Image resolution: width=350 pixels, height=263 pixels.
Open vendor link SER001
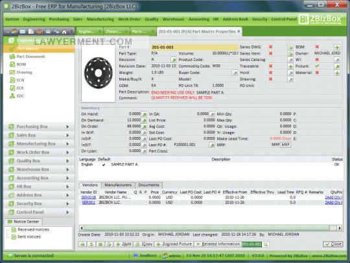(x=88, y=203)
